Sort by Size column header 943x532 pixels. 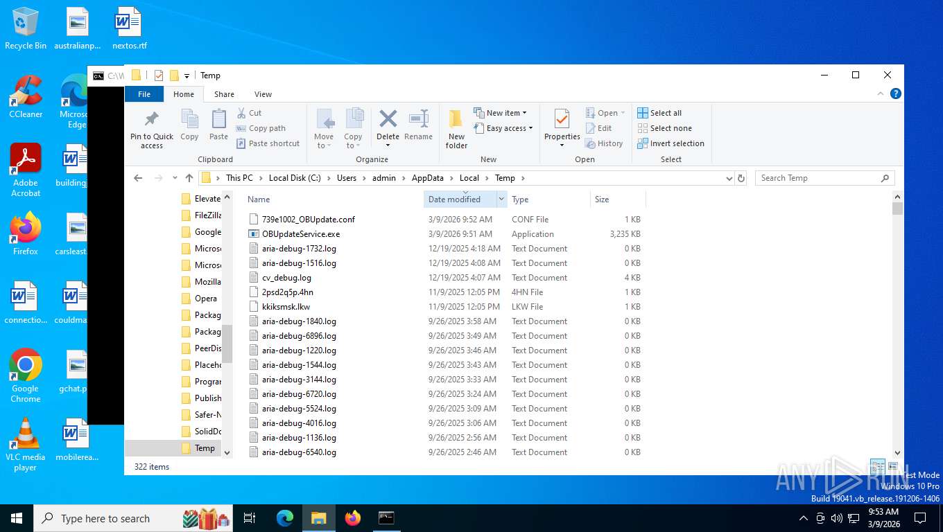pyautogui.click(x=617, y=199)
